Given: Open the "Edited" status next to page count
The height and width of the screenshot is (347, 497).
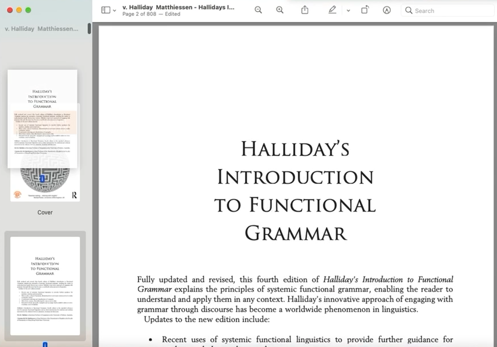Looking at the screenshot, I should [x=172, y=14].
